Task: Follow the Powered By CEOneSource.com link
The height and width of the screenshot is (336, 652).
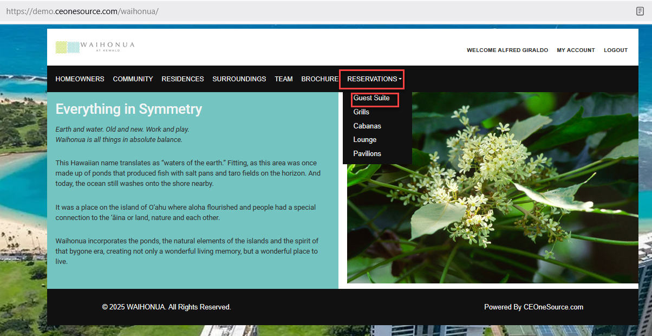Action: click(533, 307)
